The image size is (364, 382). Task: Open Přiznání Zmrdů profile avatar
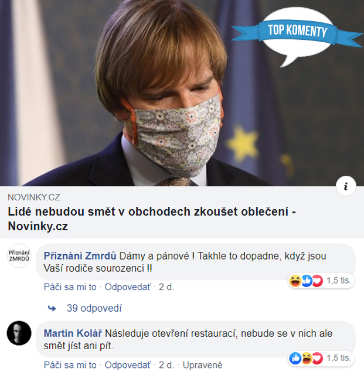[19, 255]
